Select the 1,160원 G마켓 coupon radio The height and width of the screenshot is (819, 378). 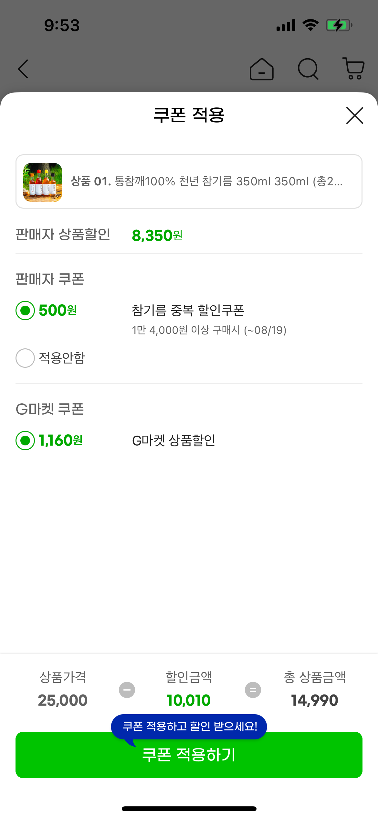point(25,441)
